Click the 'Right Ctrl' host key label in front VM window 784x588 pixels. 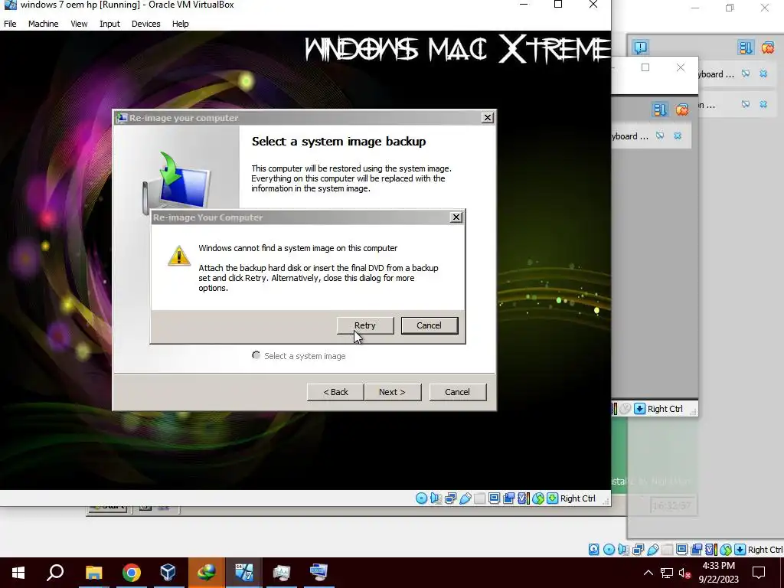point(578,498)
